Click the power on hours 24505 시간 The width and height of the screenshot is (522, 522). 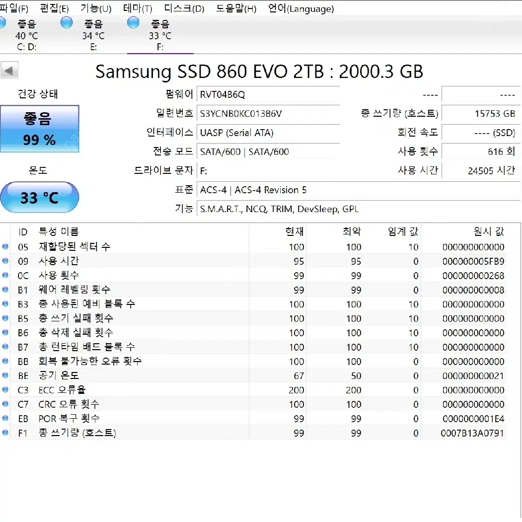point(481,171)
